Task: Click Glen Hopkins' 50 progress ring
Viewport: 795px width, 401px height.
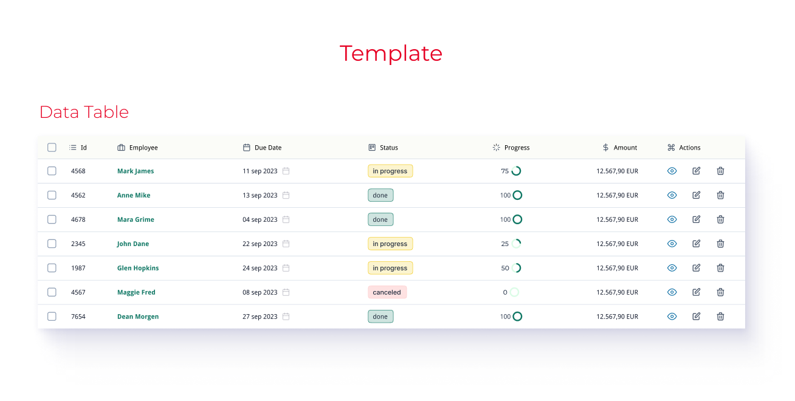Action: [x=516, y=268]
